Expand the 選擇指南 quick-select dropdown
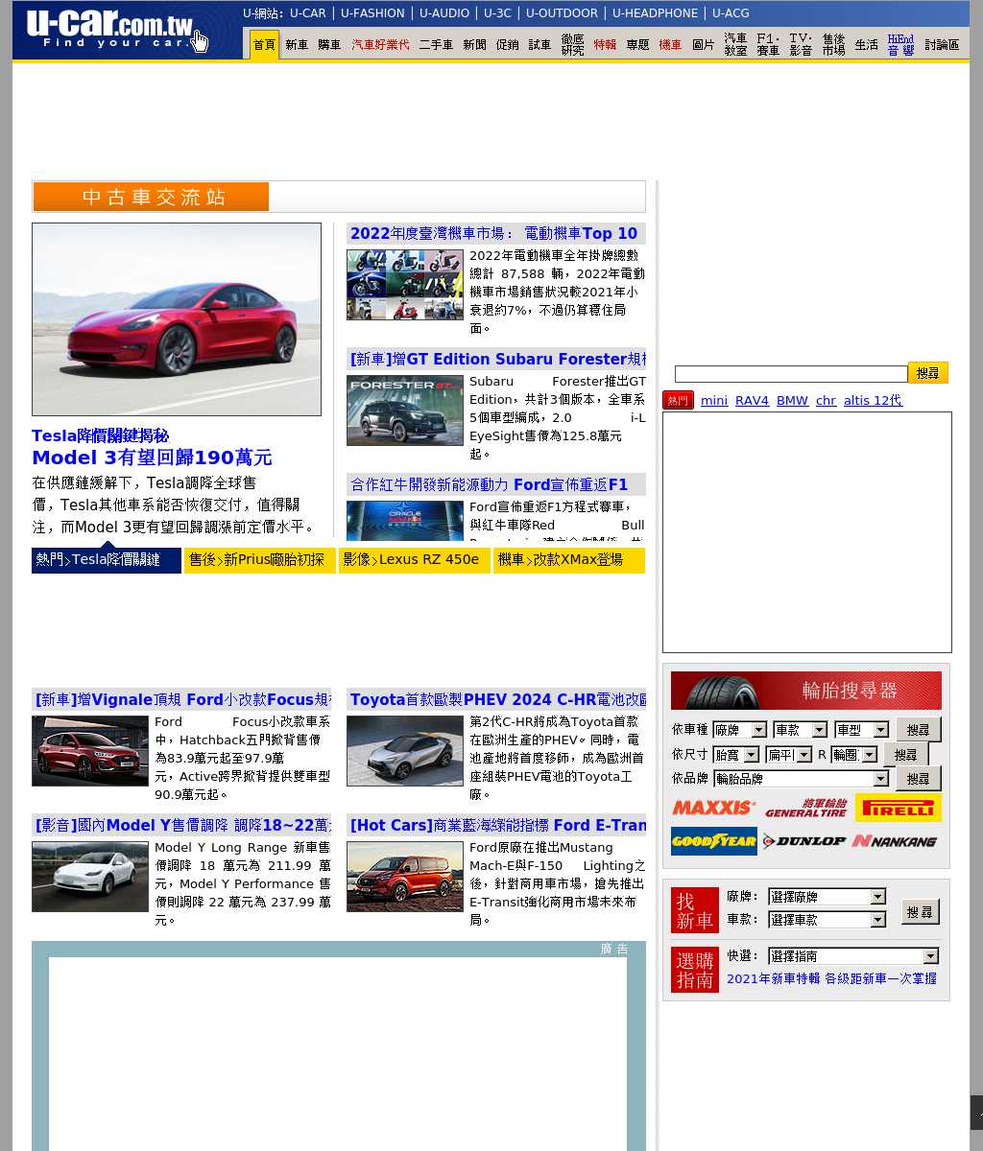Viewport: 983px width, 1151px height. [x=852, y=956]
